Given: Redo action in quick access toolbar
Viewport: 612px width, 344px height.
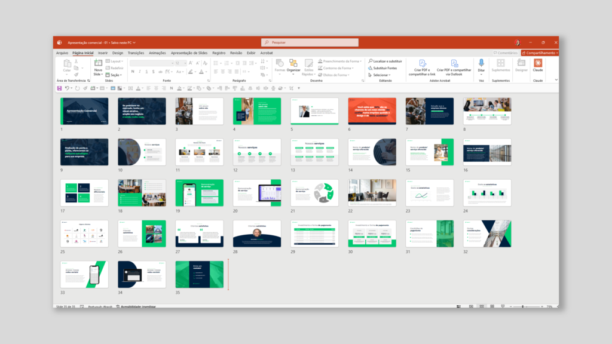Looking at the screenshot, I should (x=77, y=88).
